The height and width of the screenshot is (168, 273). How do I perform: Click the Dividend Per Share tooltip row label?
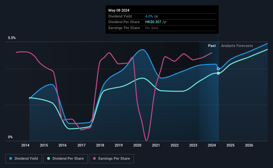point(124,22)
